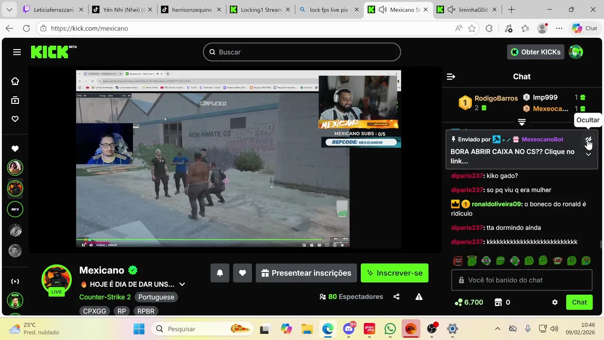604x340 pixels.
Task: Add page to favorites star
Action: [x=472, y=28]
